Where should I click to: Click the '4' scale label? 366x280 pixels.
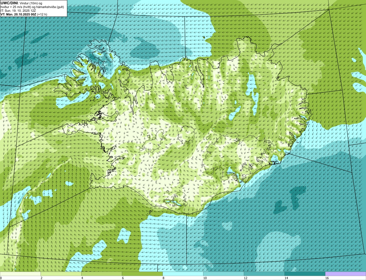(82, 278)
